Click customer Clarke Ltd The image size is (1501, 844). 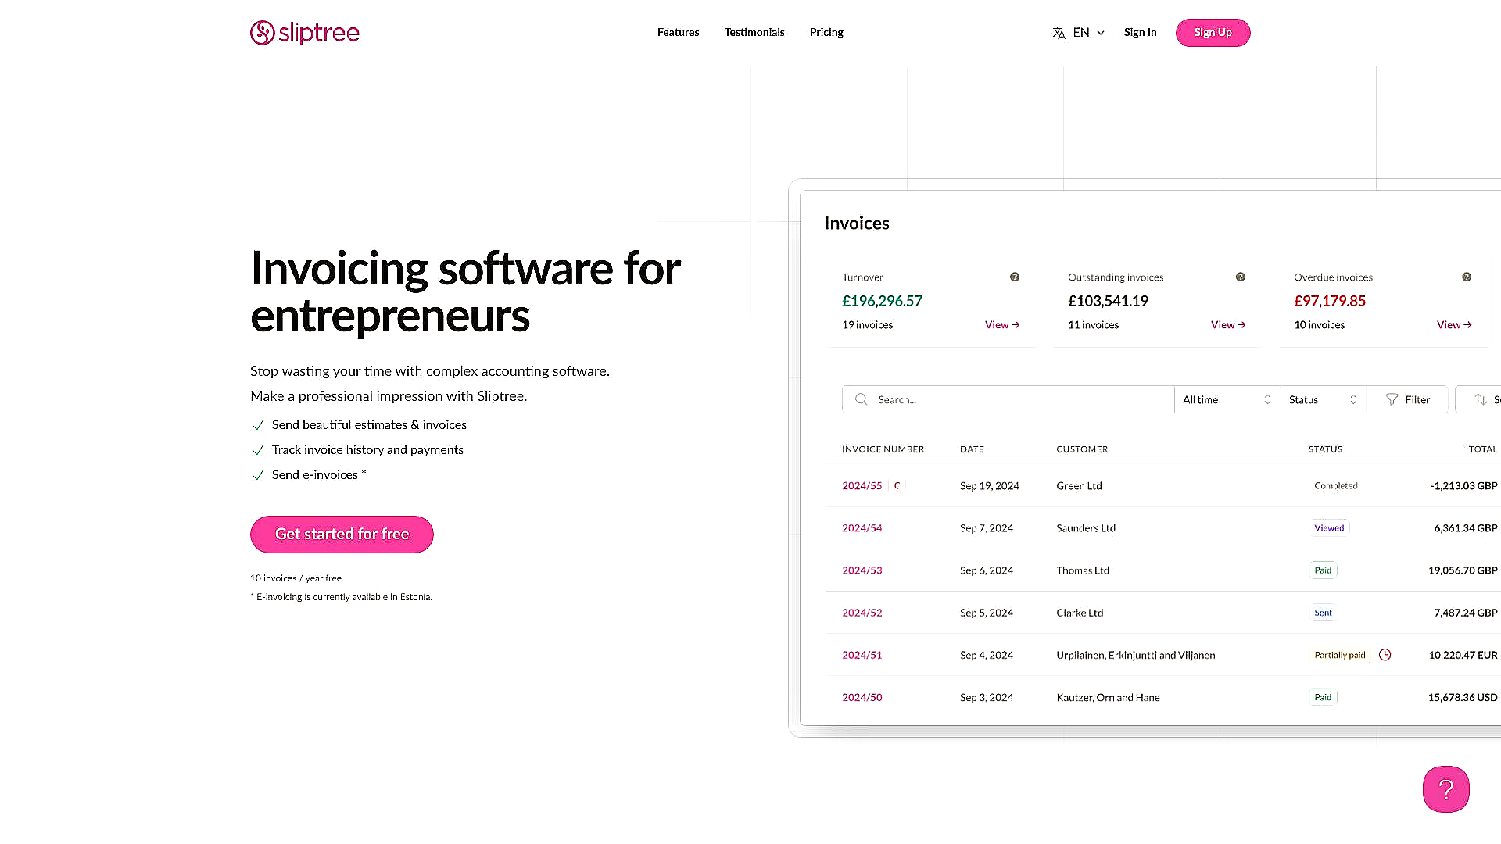pyautogui.click(x=1080, y=613)
